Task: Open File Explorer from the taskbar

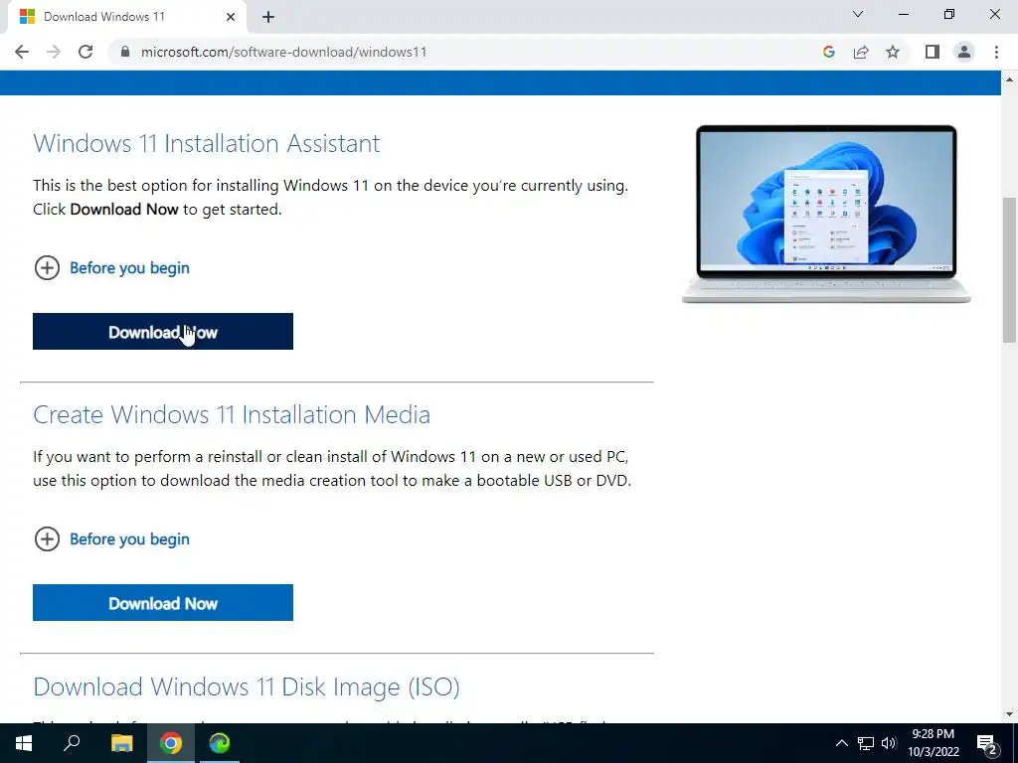Action: [x=121, y=743]
